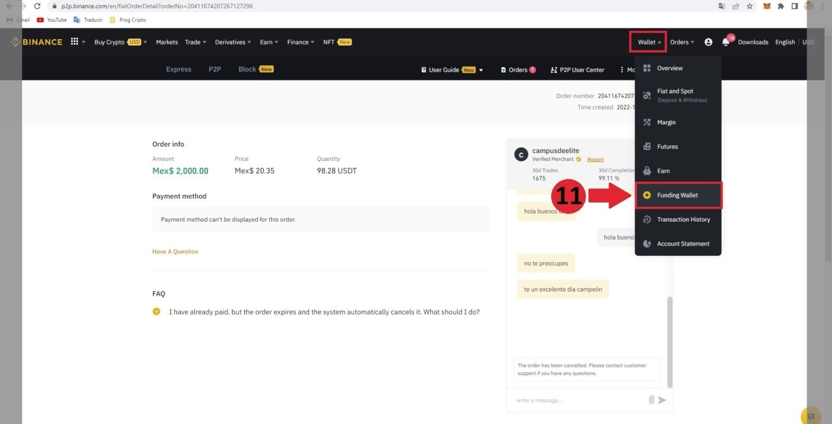
Task: Choose Transaction History in Wallet menu
Action: point(683,220)
